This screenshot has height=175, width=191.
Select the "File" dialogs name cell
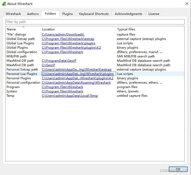pyautogui.click(x=16, y=34)
